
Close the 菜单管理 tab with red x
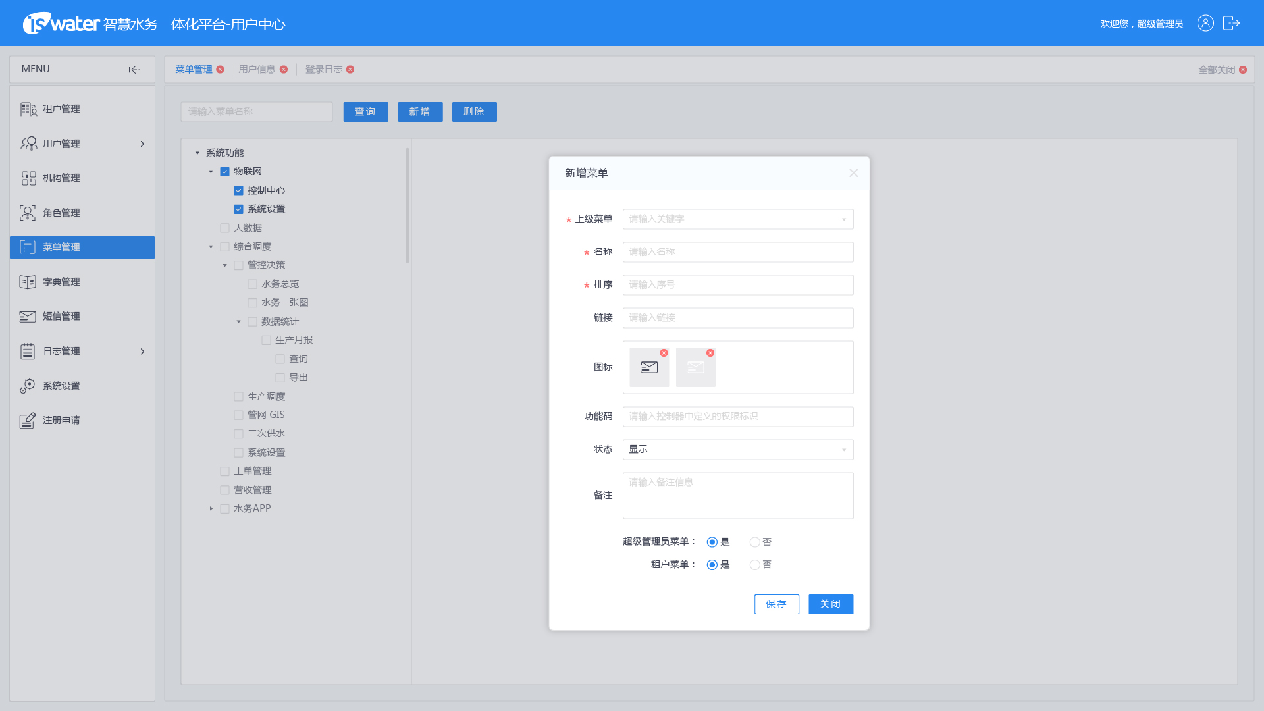(x=220, y=70)
